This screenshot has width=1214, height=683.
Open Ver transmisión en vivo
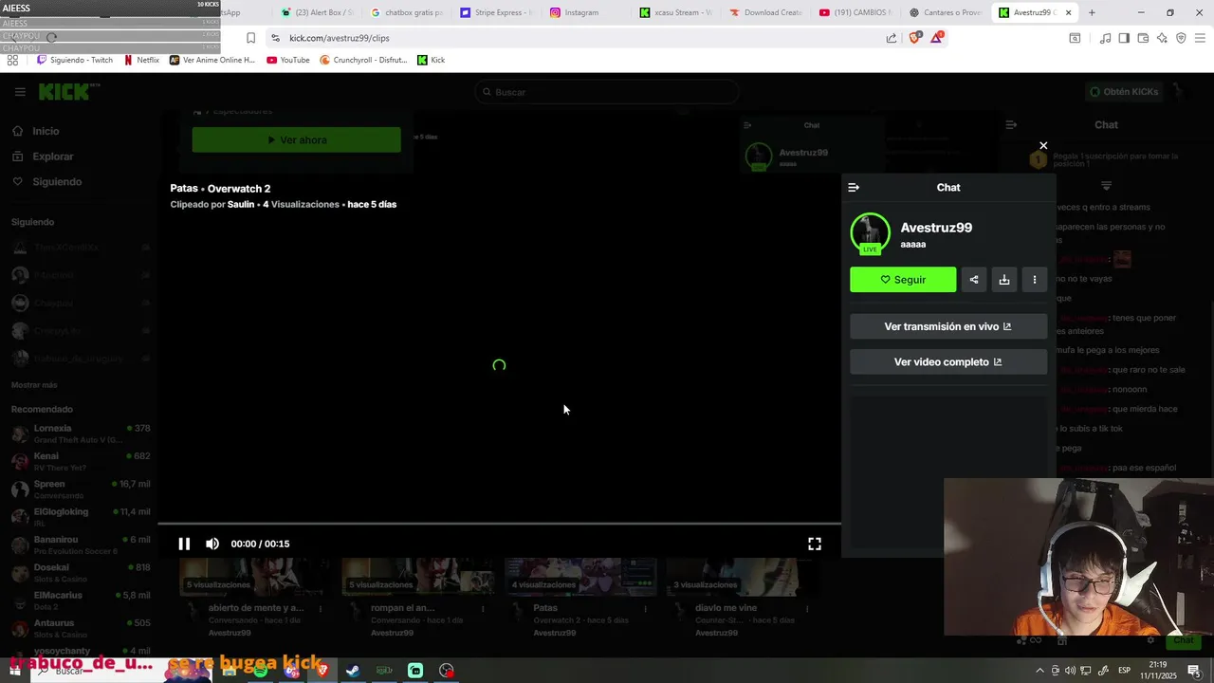(948, 326)
